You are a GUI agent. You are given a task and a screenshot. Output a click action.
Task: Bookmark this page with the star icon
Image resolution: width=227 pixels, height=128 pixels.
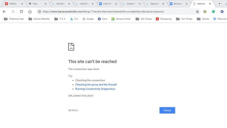pyautogui.click(x=197, y=12)
